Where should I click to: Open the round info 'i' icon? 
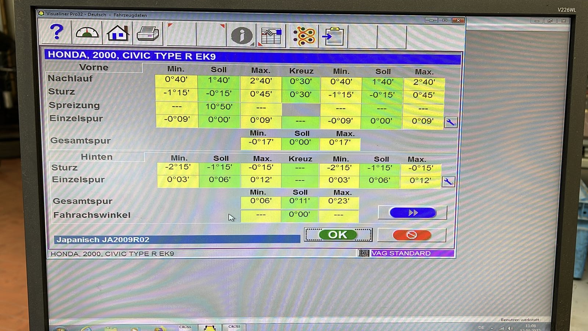point(241,35)
